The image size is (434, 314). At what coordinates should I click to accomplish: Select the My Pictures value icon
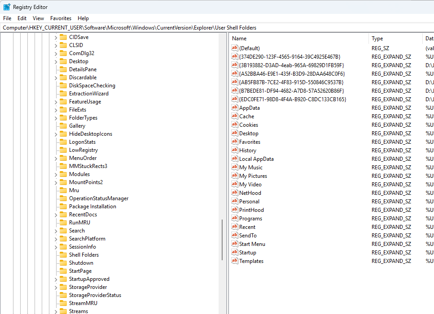click(x=234, y=176)
